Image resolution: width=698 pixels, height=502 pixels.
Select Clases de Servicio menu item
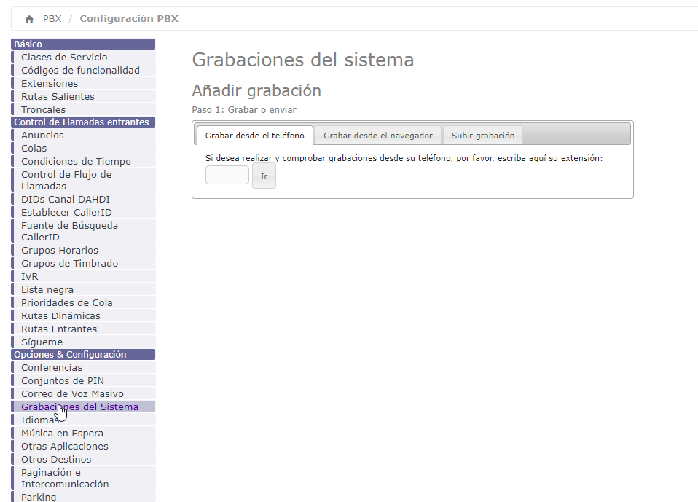tap(64, 58)
